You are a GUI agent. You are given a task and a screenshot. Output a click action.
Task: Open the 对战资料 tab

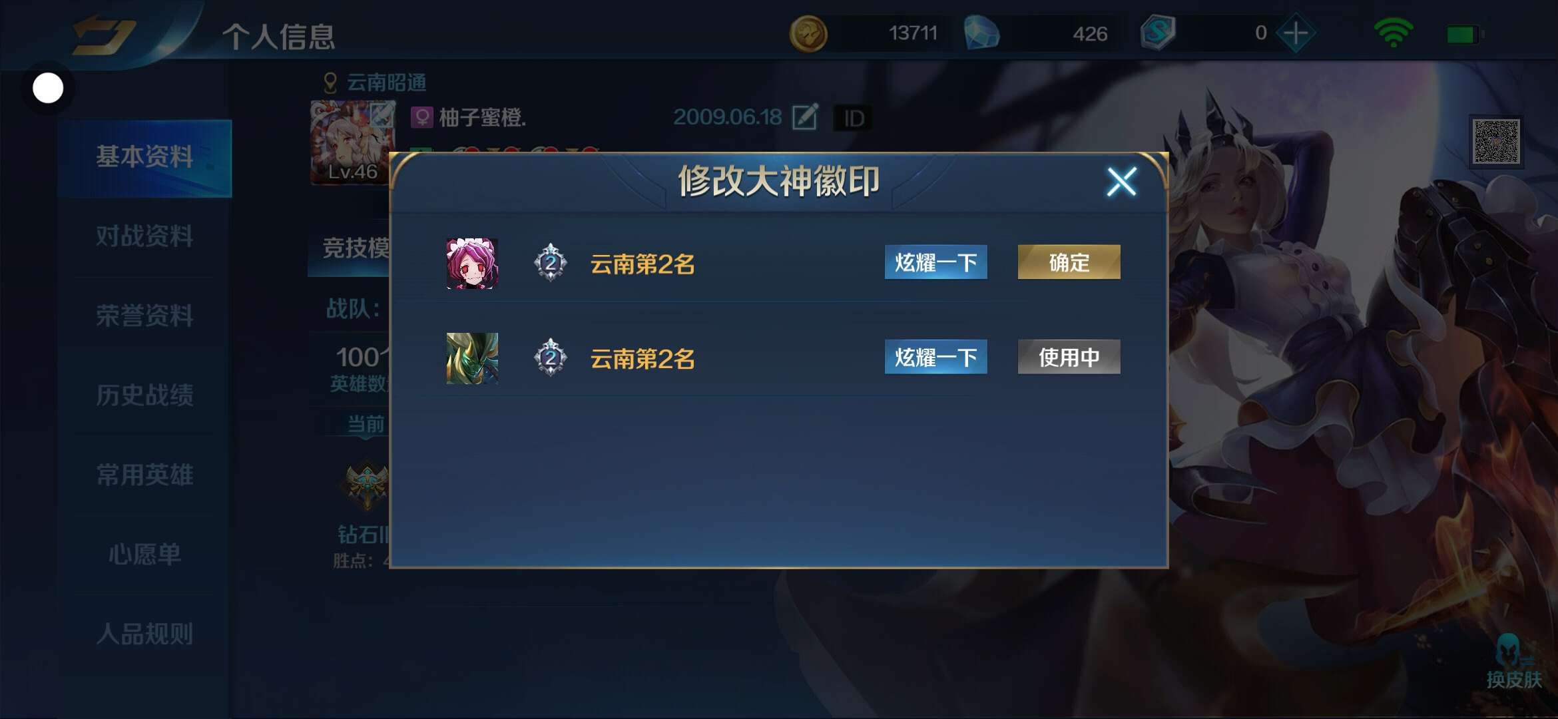pos(144,236)
